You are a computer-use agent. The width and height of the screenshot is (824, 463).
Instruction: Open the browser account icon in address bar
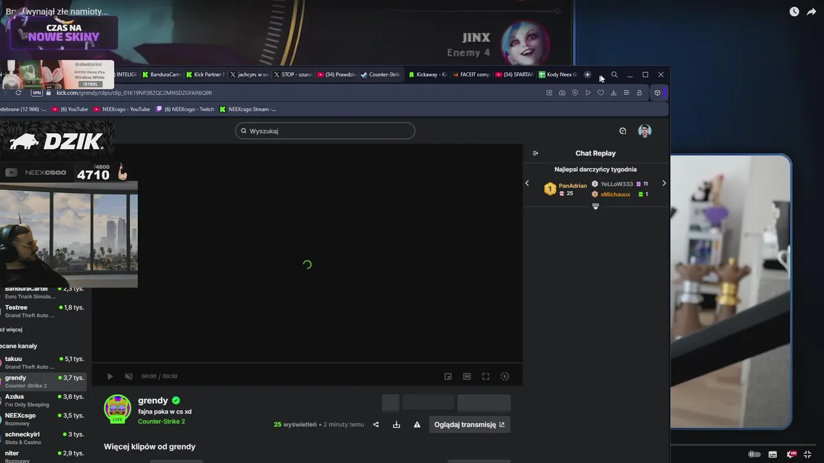click(639, 93)
